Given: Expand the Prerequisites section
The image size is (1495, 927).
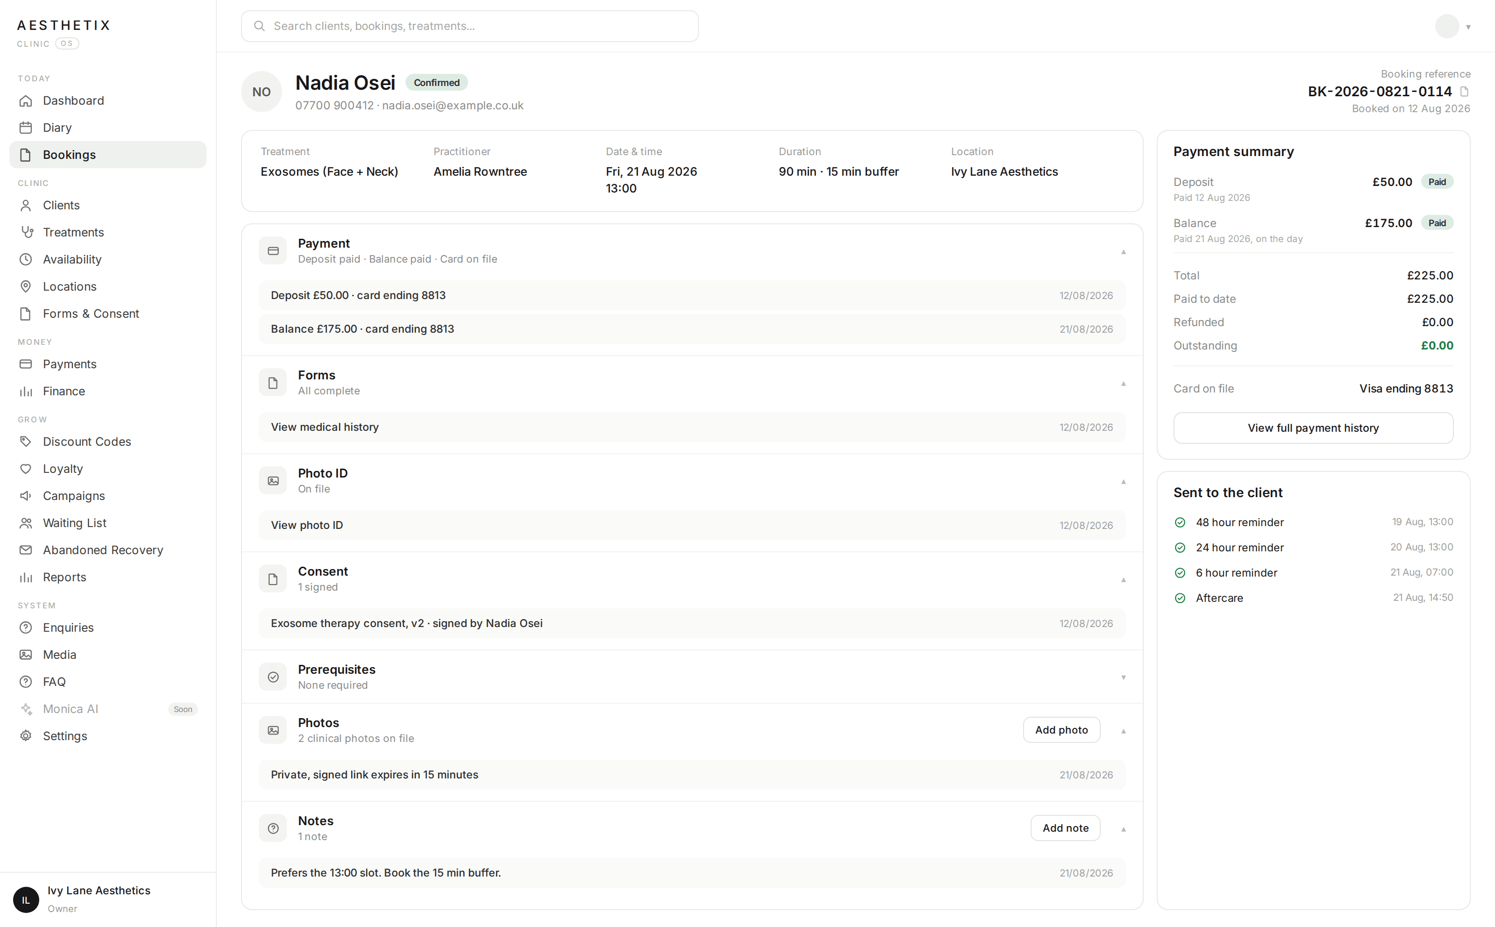Looking at the screenshot, I should point(1124,677).
